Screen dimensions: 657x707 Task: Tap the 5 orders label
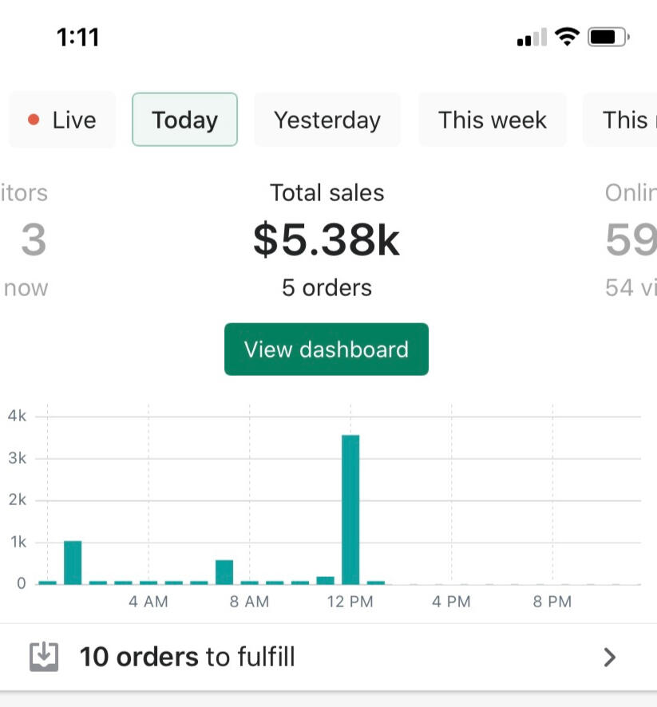327,287
